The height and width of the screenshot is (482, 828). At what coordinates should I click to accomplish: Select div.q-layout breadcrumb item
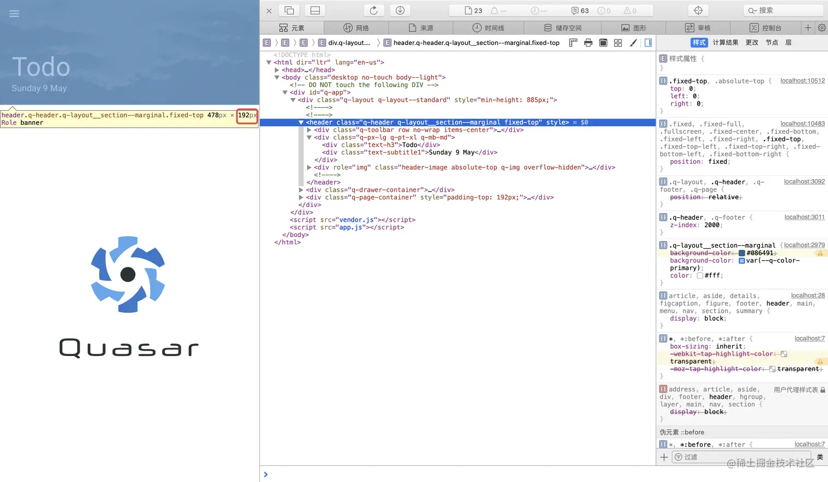[x=344, y=43]
